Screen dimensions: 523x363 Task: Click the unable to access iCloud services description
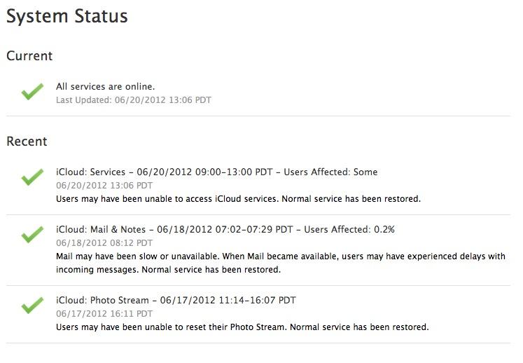pyautogui.click(x=239, y=199)
